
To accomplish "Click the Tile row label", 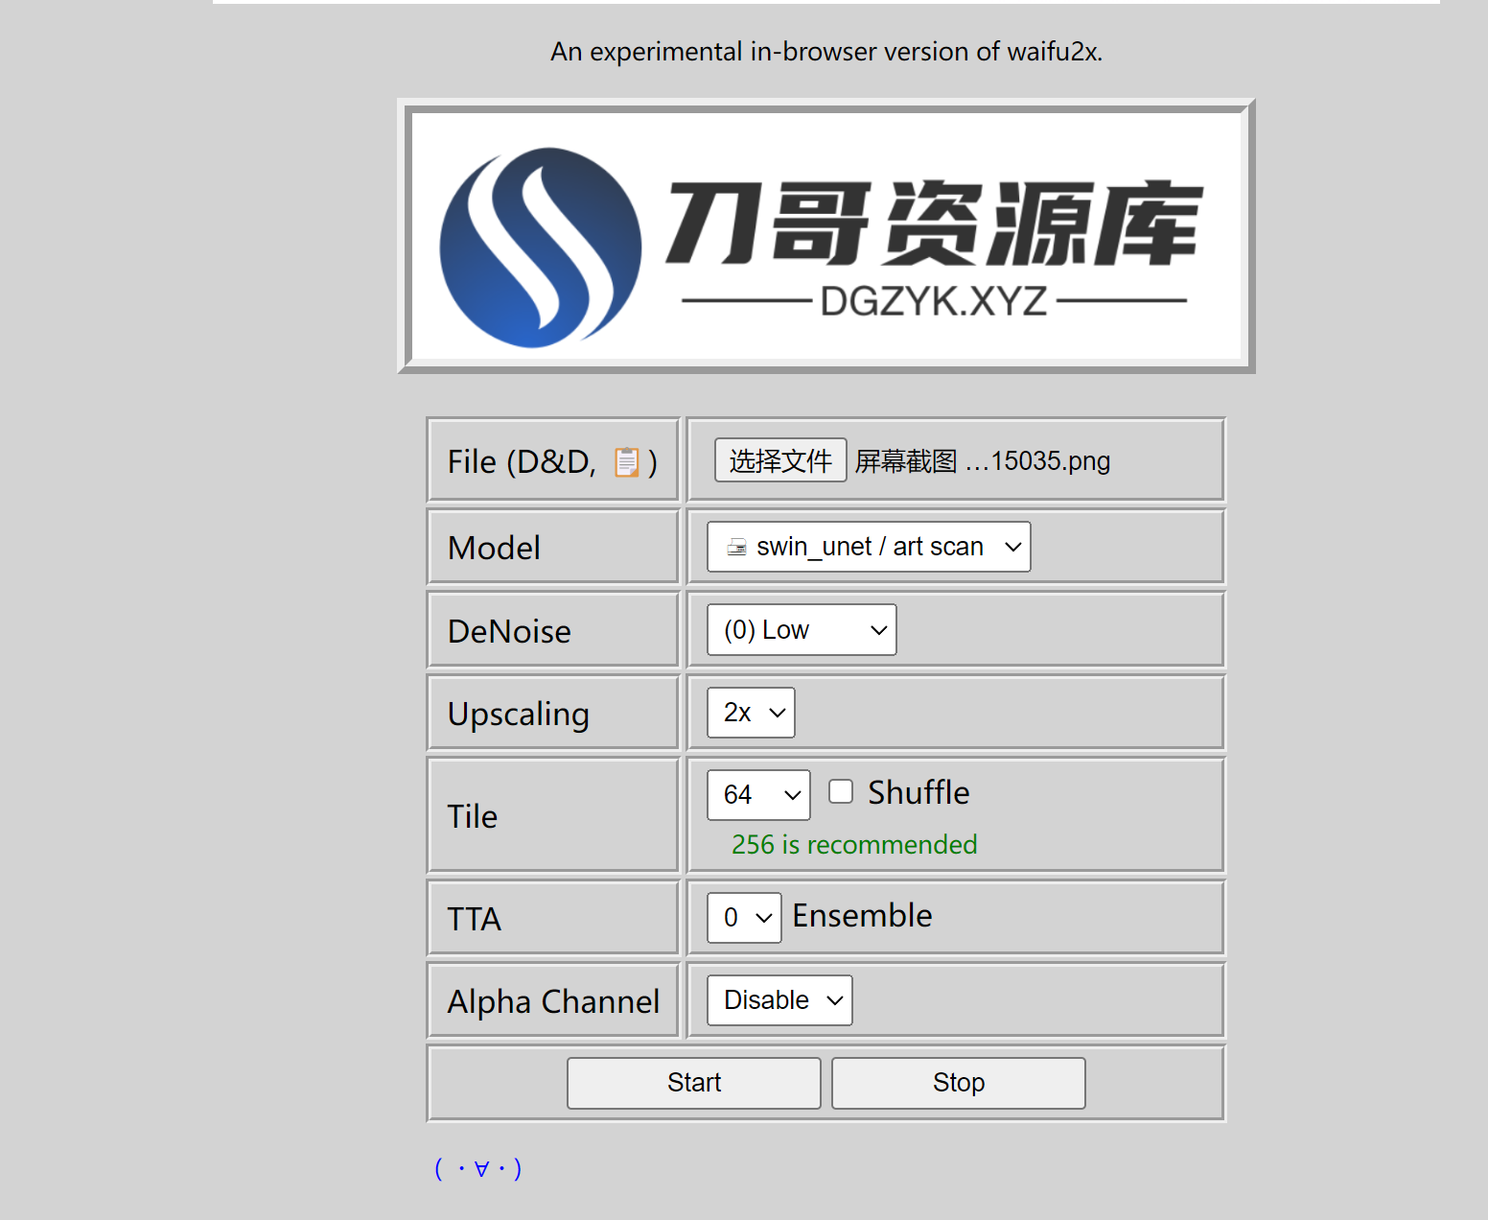I will (473, 816).
